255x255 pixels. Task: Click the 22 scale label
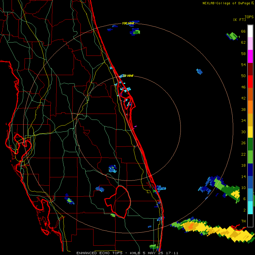tap(243, 154)
